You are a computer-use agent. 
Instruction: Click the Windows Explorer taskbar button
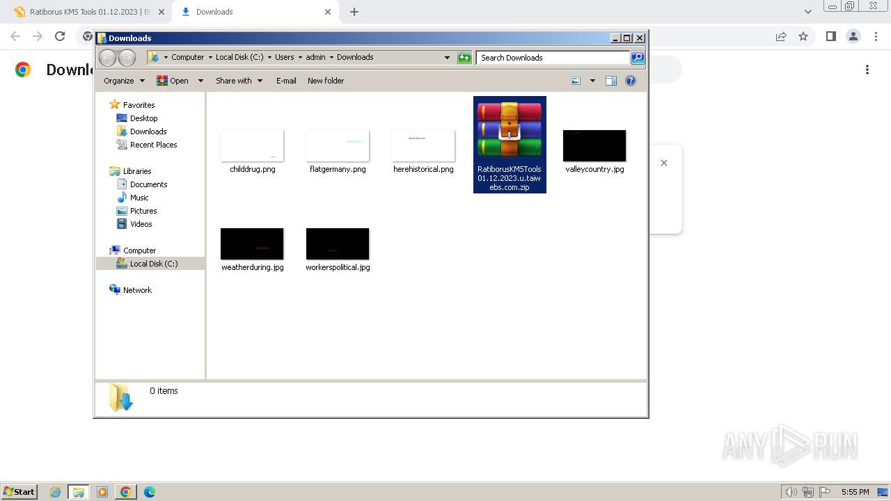79,492
